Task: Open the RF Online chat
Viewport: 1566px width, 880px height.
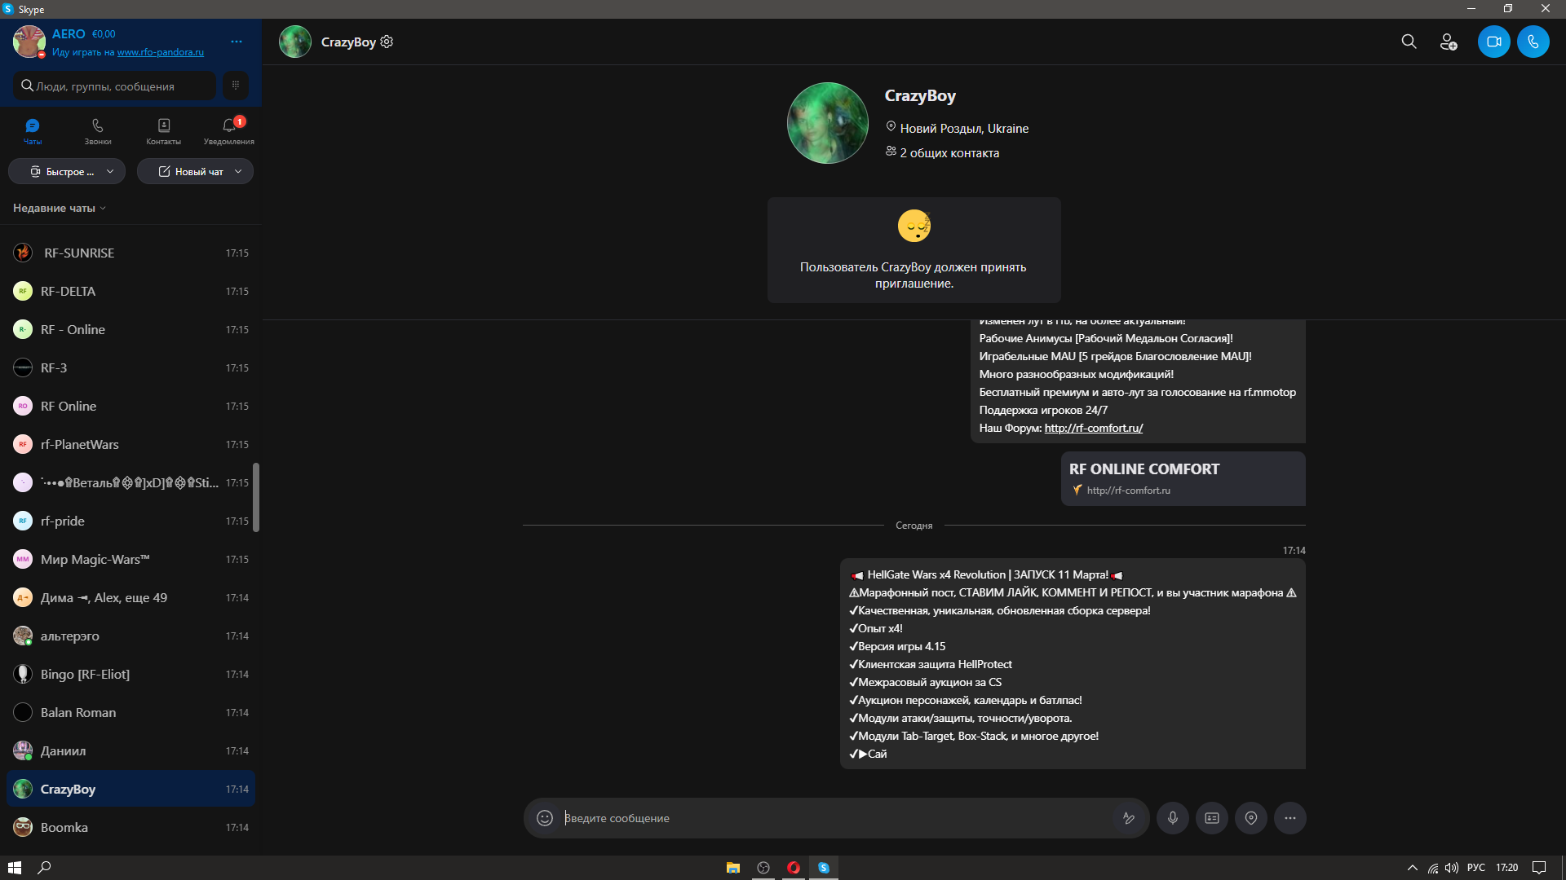Action: [130, 406]
